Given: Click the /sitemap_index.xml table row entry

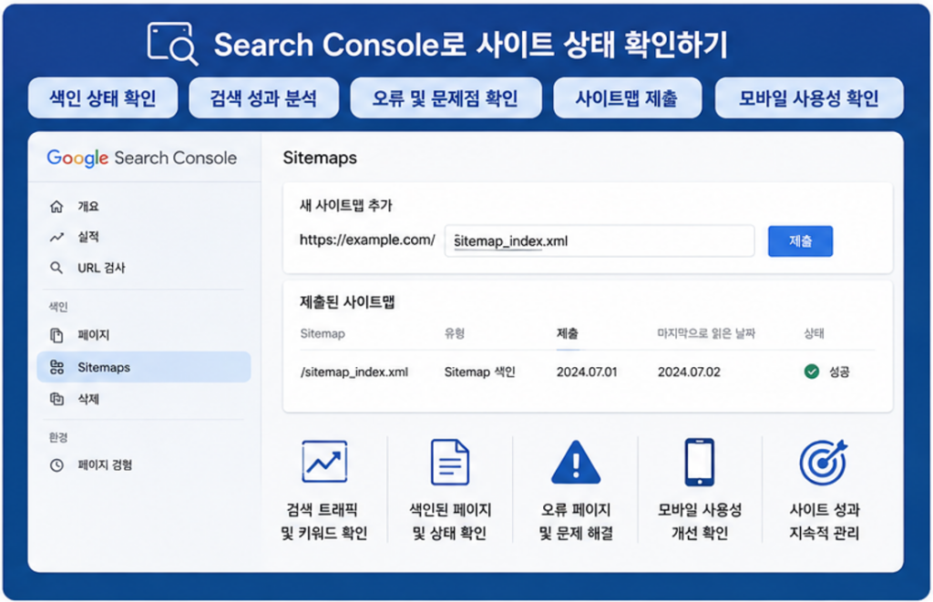Looking at the screenshot, I should 354,372.
